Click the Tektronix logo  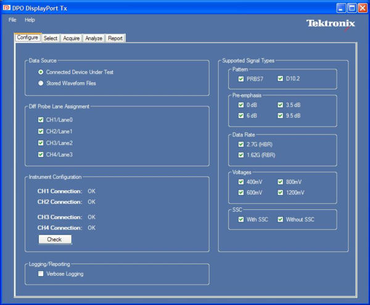(331, 23)
